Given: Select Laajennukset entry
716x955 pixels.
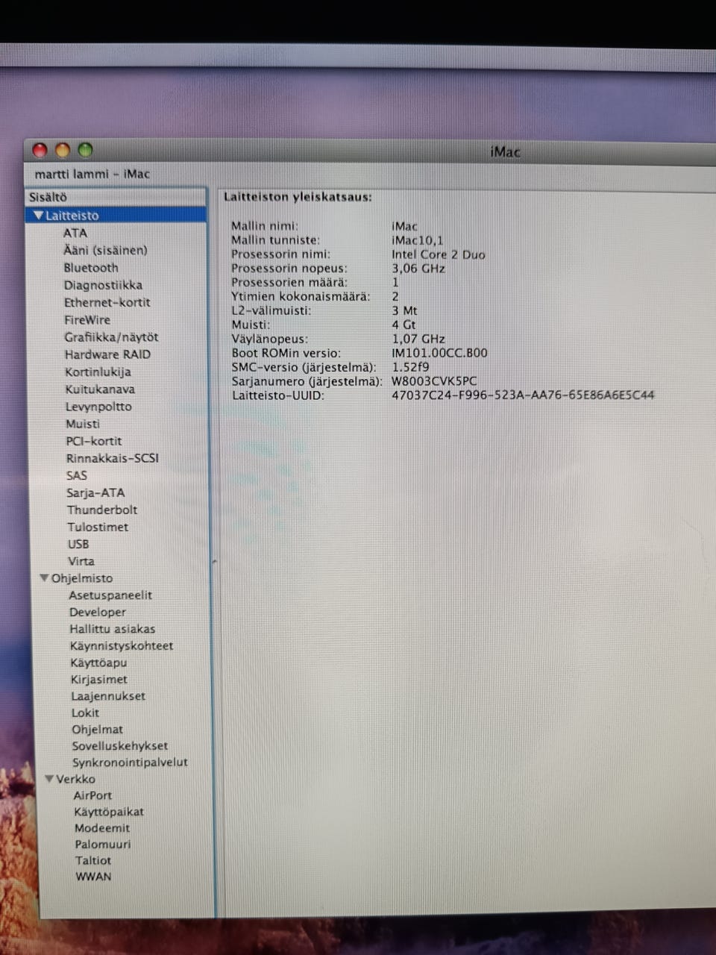Looking at the screenshot, I should point(108,696).
